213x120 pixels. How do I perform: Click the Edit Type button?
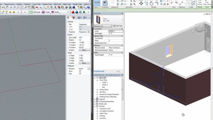point(118,26)
